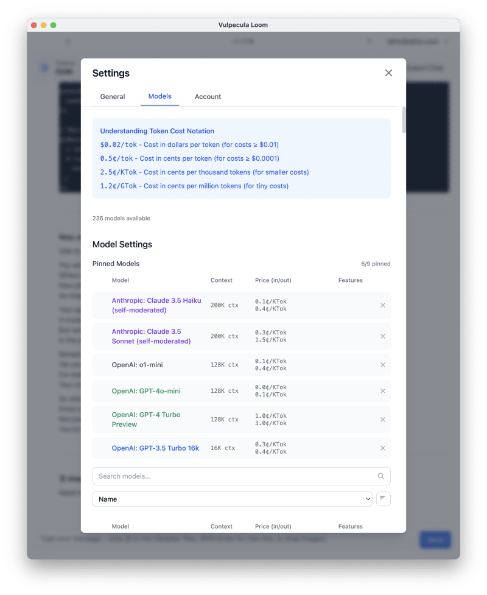Close the Settings dialog with X icon
The height and width of the screenshot is (595, 487).
(388, 73)
